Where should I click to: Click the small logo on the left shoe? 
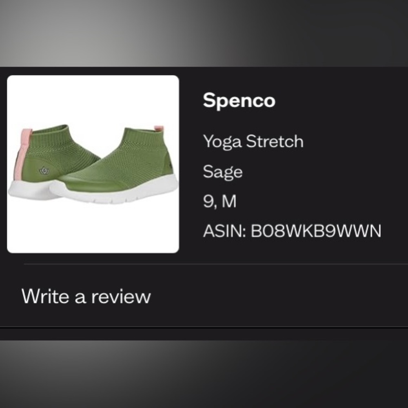[43, 171]
